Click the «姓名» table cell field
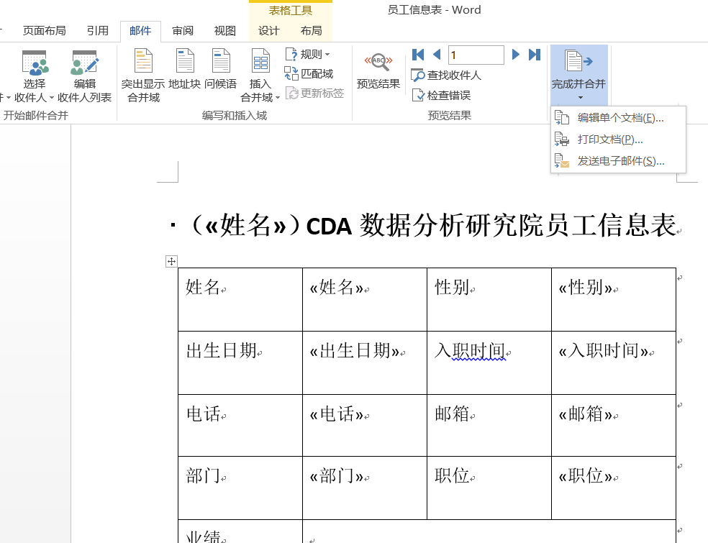This screenshot has height=543, width=708. [x=365, y=299]
